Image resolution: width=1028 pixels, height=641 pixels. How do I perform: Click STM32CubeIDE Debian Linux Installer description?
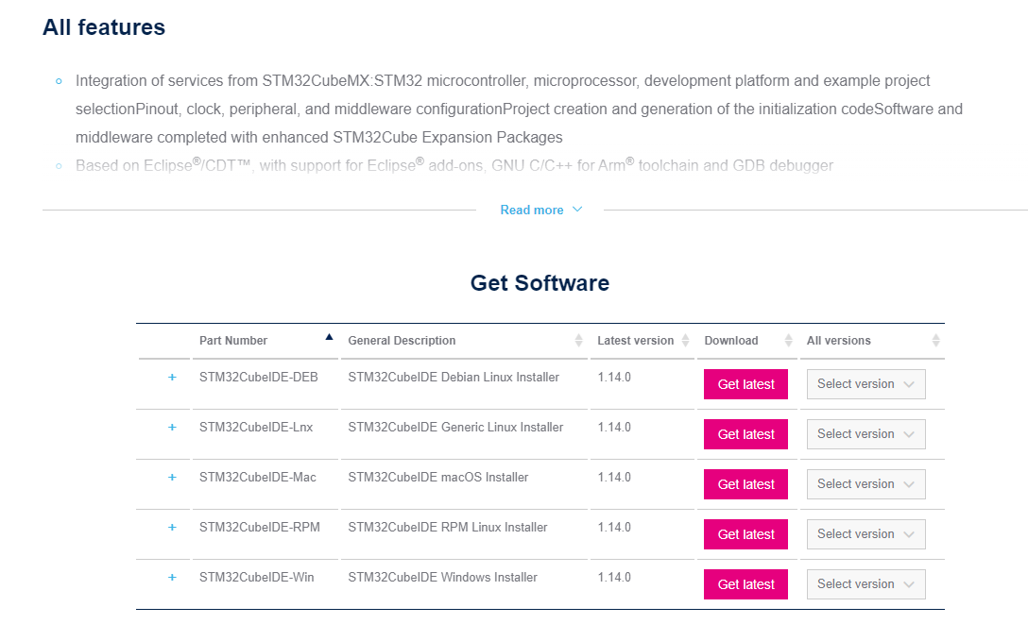454,377
